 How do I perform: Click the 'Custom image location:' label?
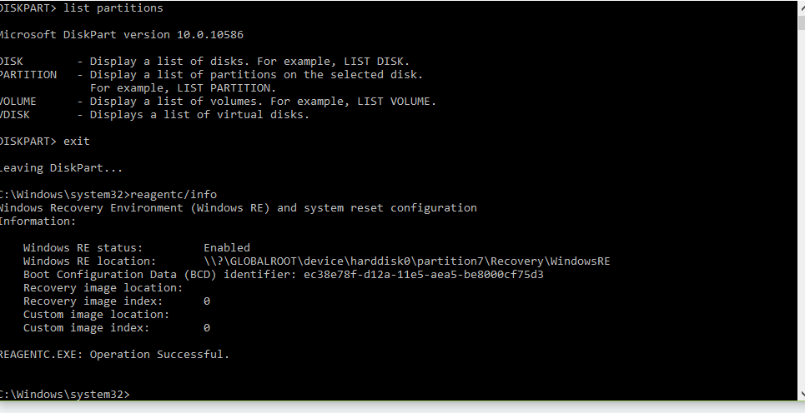[96, 314]
